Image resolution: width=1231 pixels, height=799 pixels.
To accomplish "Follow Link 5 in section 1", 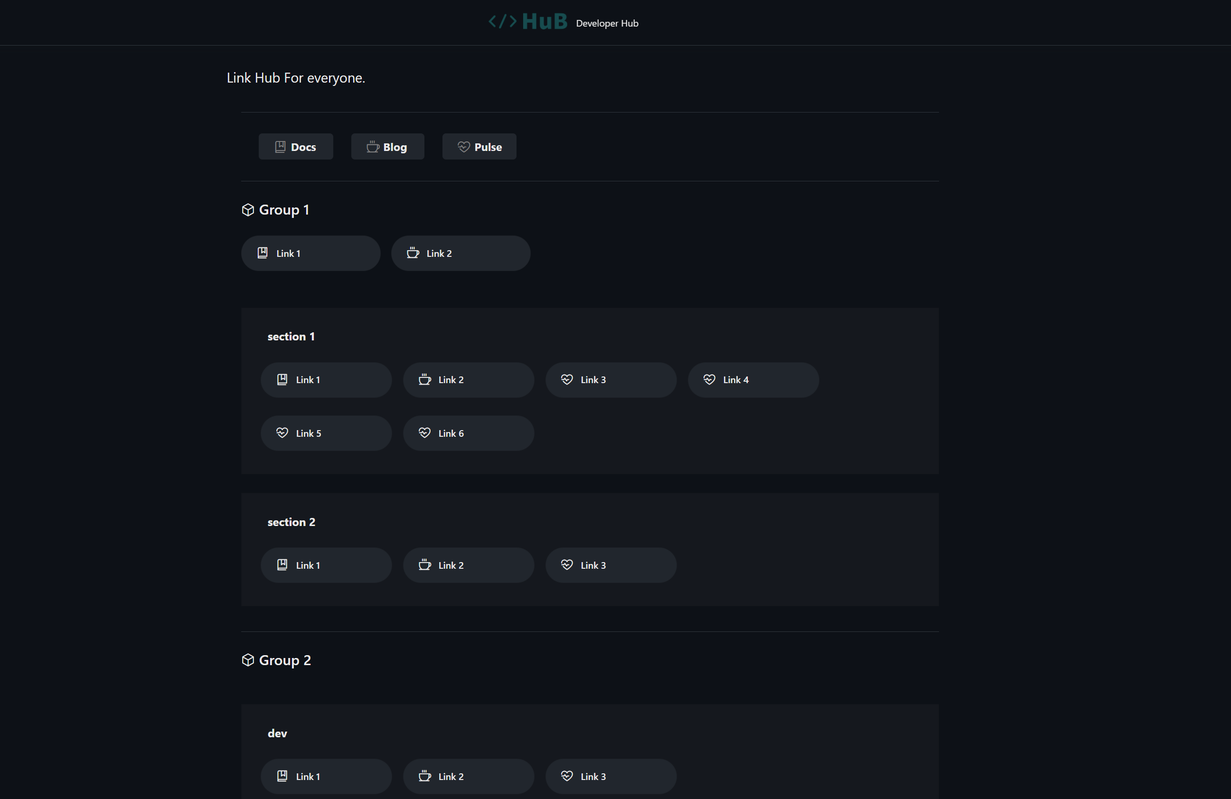I will [326, 433].
